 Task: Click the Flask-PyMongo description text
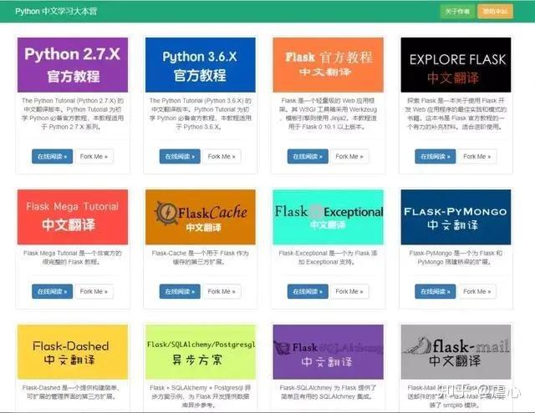[456, 258]
